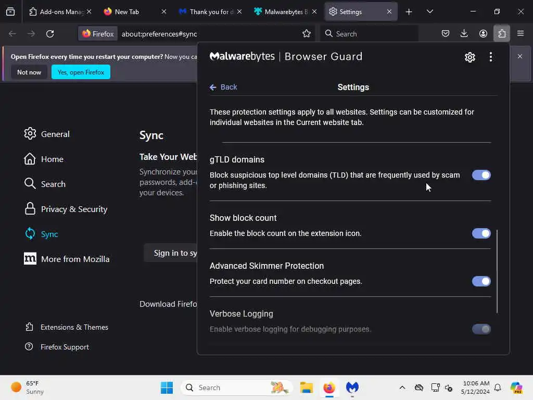Click Firefox identity badge in address bar
This screenshot has width=533, height=400.
pos(98,34)
